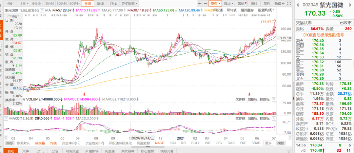
Task: Jump timeline to the end with double-right arrows
Action: click(x=288, y=138)
